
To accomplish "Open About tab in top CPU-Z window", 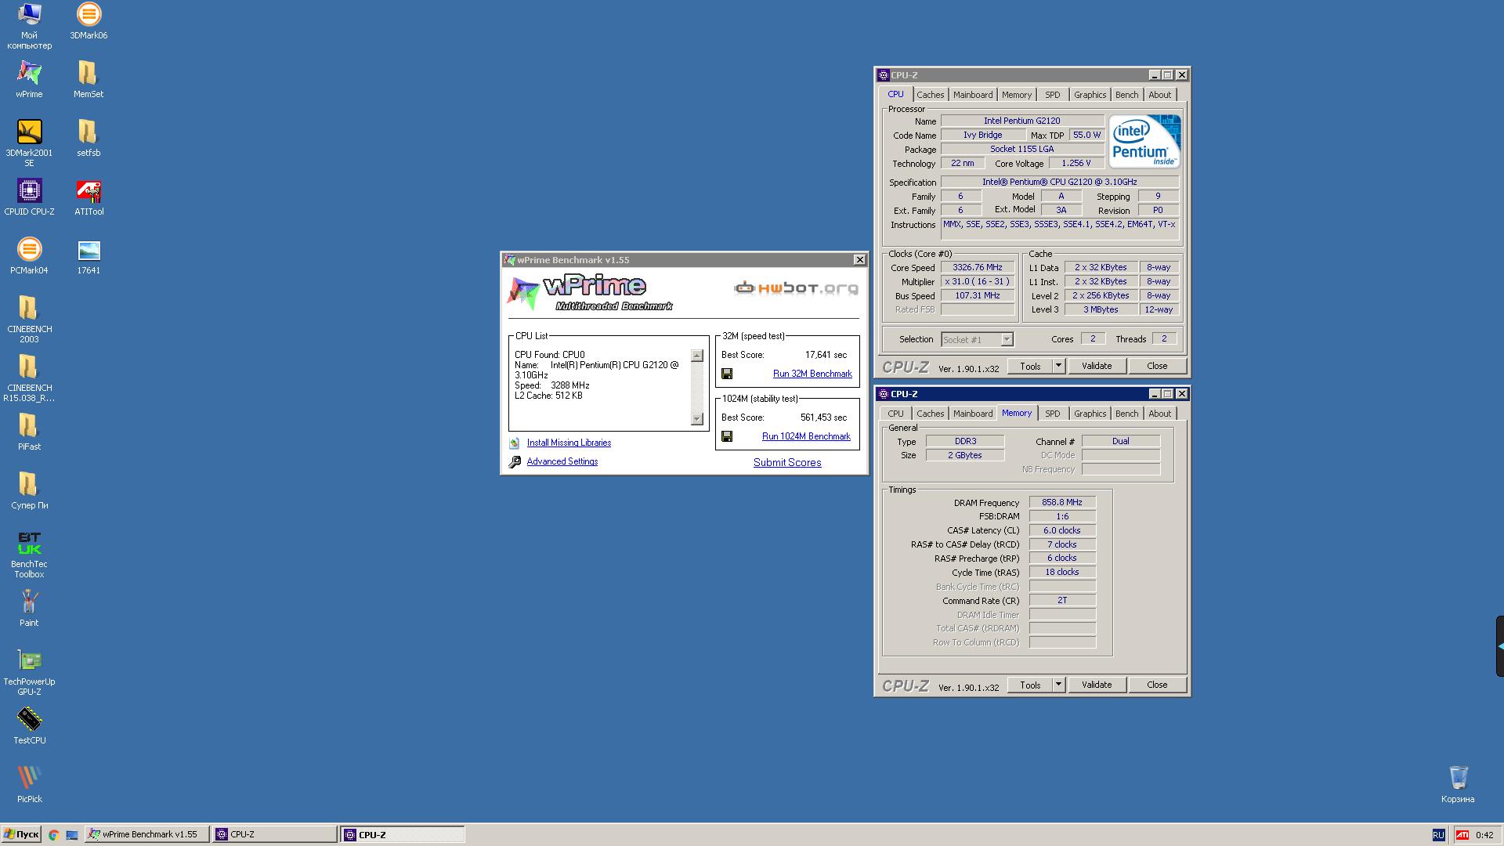I will 1159,95.
